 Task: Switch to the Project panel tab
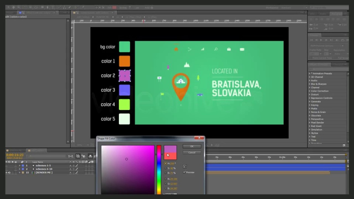coord(10,12)
